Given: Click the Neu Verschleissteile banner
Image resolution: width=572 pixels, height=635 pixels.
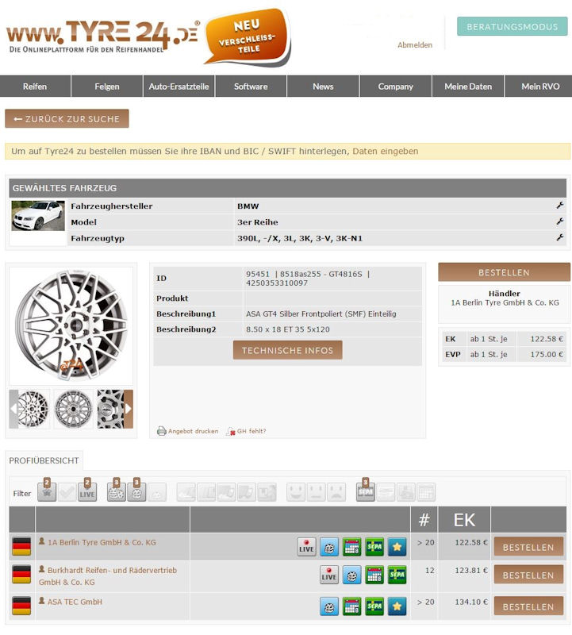Looking at the screenshot, I should point(248,37).
